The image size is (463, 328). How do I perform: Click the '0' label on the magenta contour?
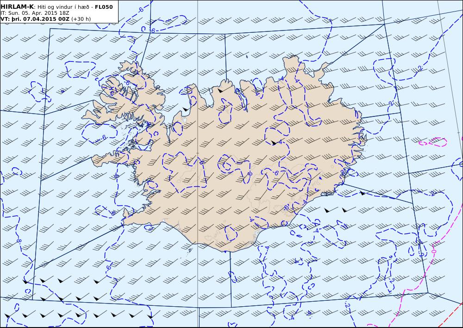(x=433, y=252)
